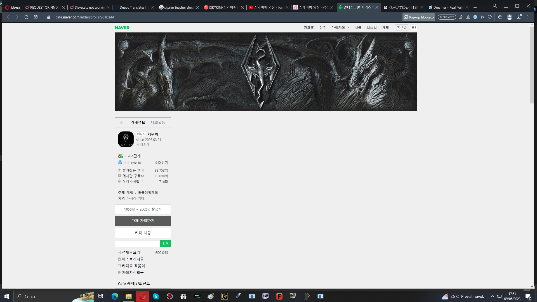Select the 나의활동 tab
The image size is (537, 302).
point(158,122)
